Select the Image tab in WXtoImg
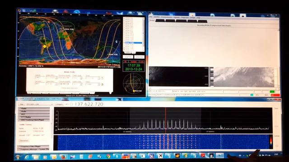 pyautogui.click(x=152, y=20)
